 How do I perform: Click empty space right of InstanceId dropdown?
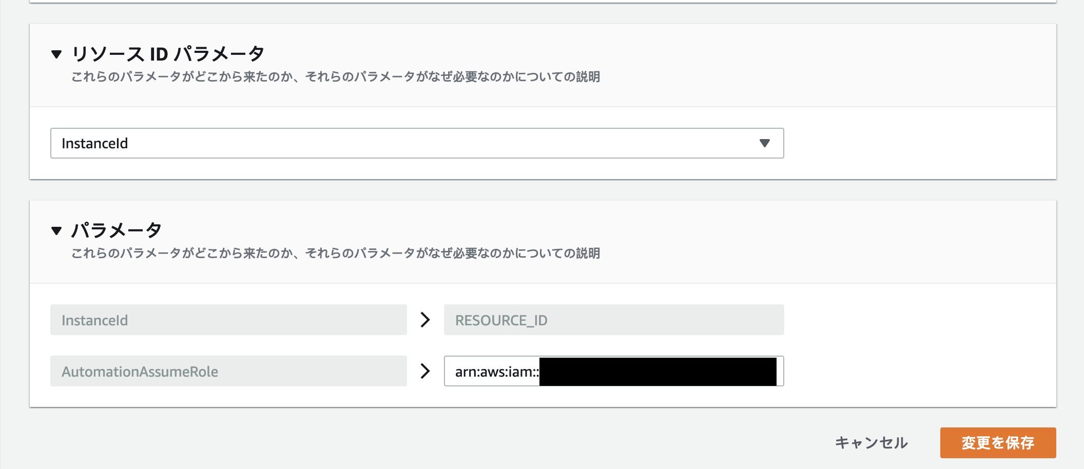(919, 143)
